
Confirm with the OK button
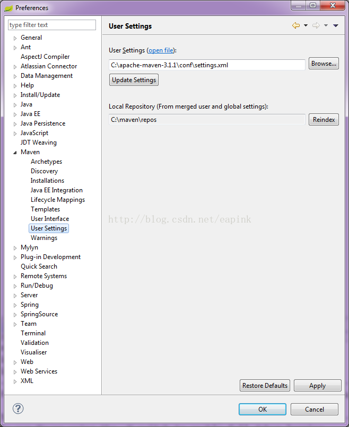[263, 410]
